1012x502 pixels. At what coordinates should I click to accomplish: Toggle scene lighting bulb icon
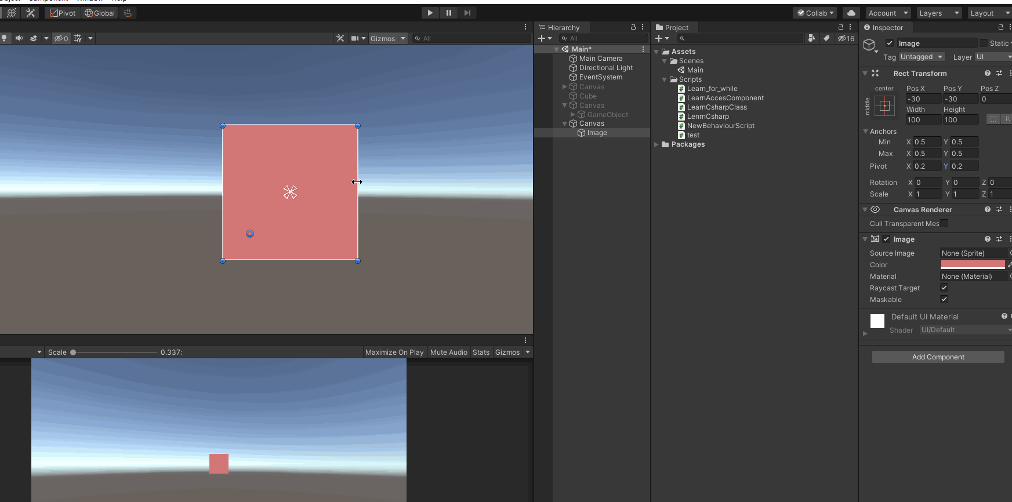tap(5, 38)
